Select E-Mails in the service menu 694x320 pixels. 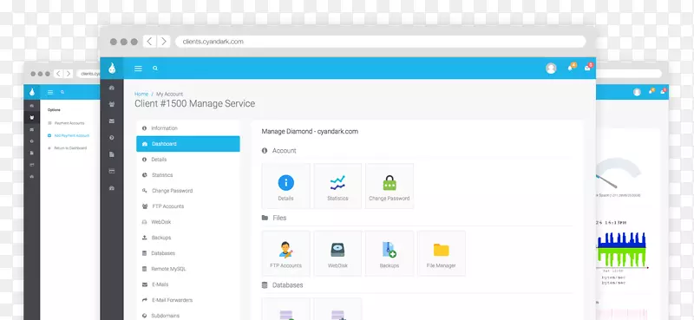pyautogui.click(x=188, y=284)
